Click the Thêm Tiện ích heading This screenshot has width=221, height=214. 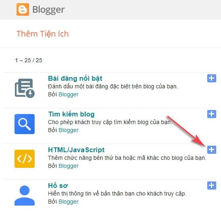coord(43,34)
